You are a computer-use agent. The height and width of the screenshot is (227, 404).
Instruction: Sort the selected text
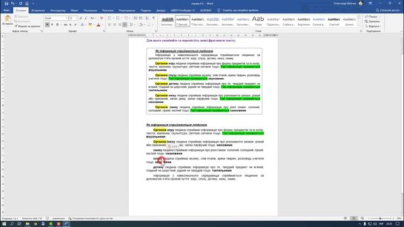coord(147,18)
